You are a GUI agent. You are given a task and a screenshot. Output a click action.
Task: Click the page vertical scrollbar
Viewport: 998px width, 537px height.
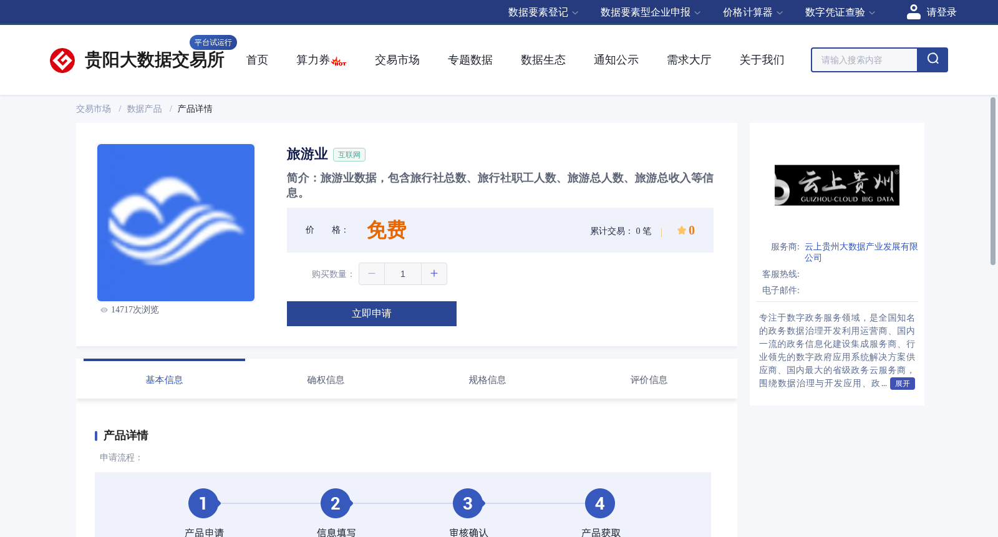point(993,181)
